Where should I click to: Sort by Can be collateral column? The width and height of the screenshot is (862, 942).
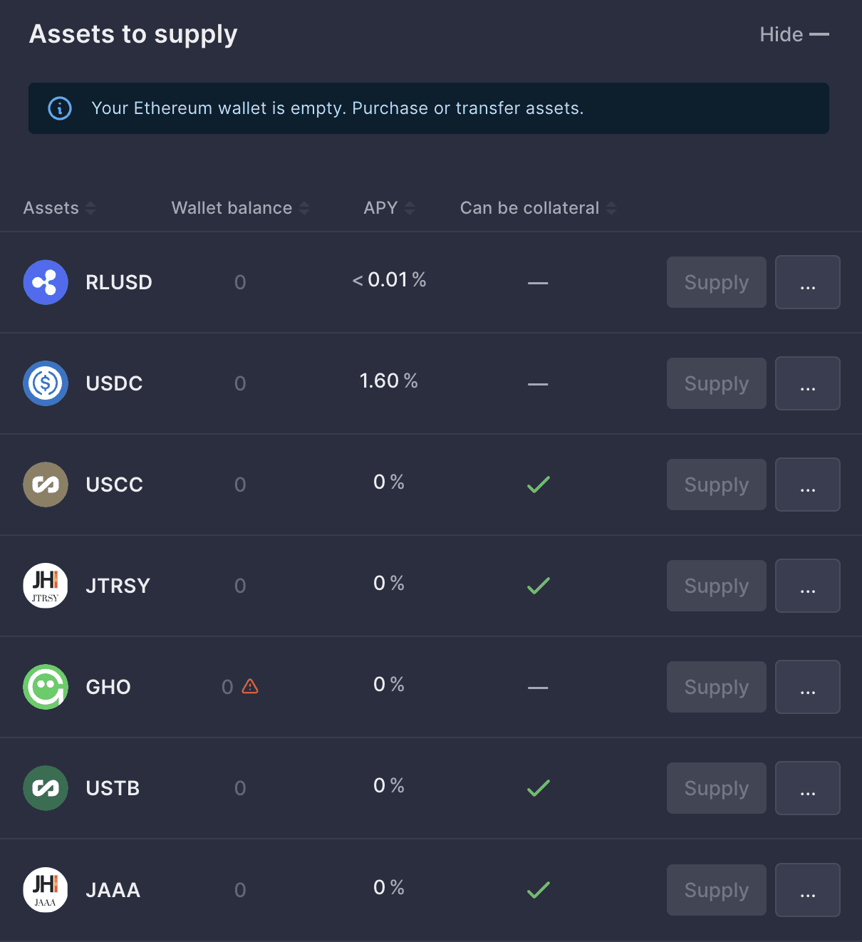click(x=538, y=208)
